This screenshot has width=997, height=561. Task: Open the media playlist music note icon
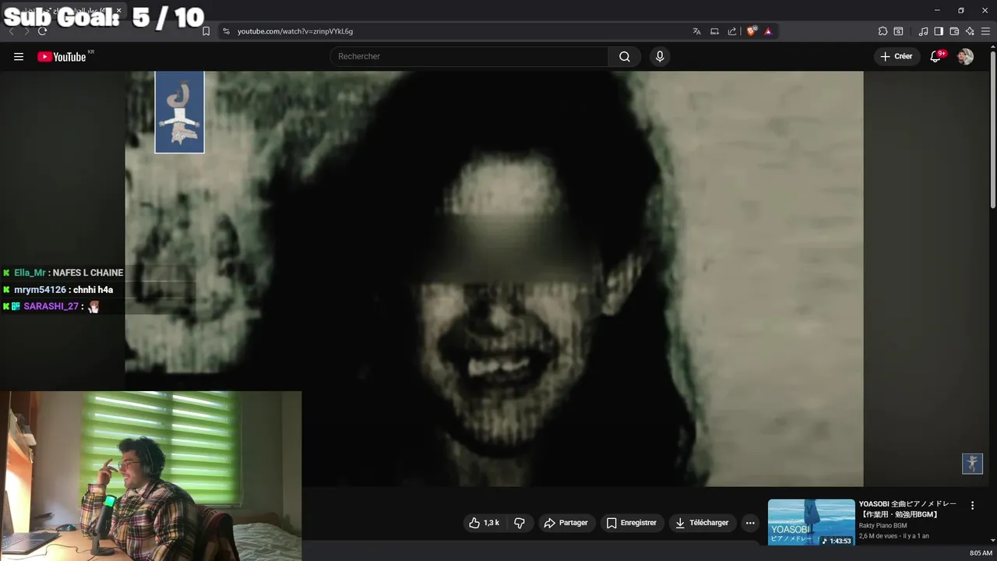click(x=923, y=31)
